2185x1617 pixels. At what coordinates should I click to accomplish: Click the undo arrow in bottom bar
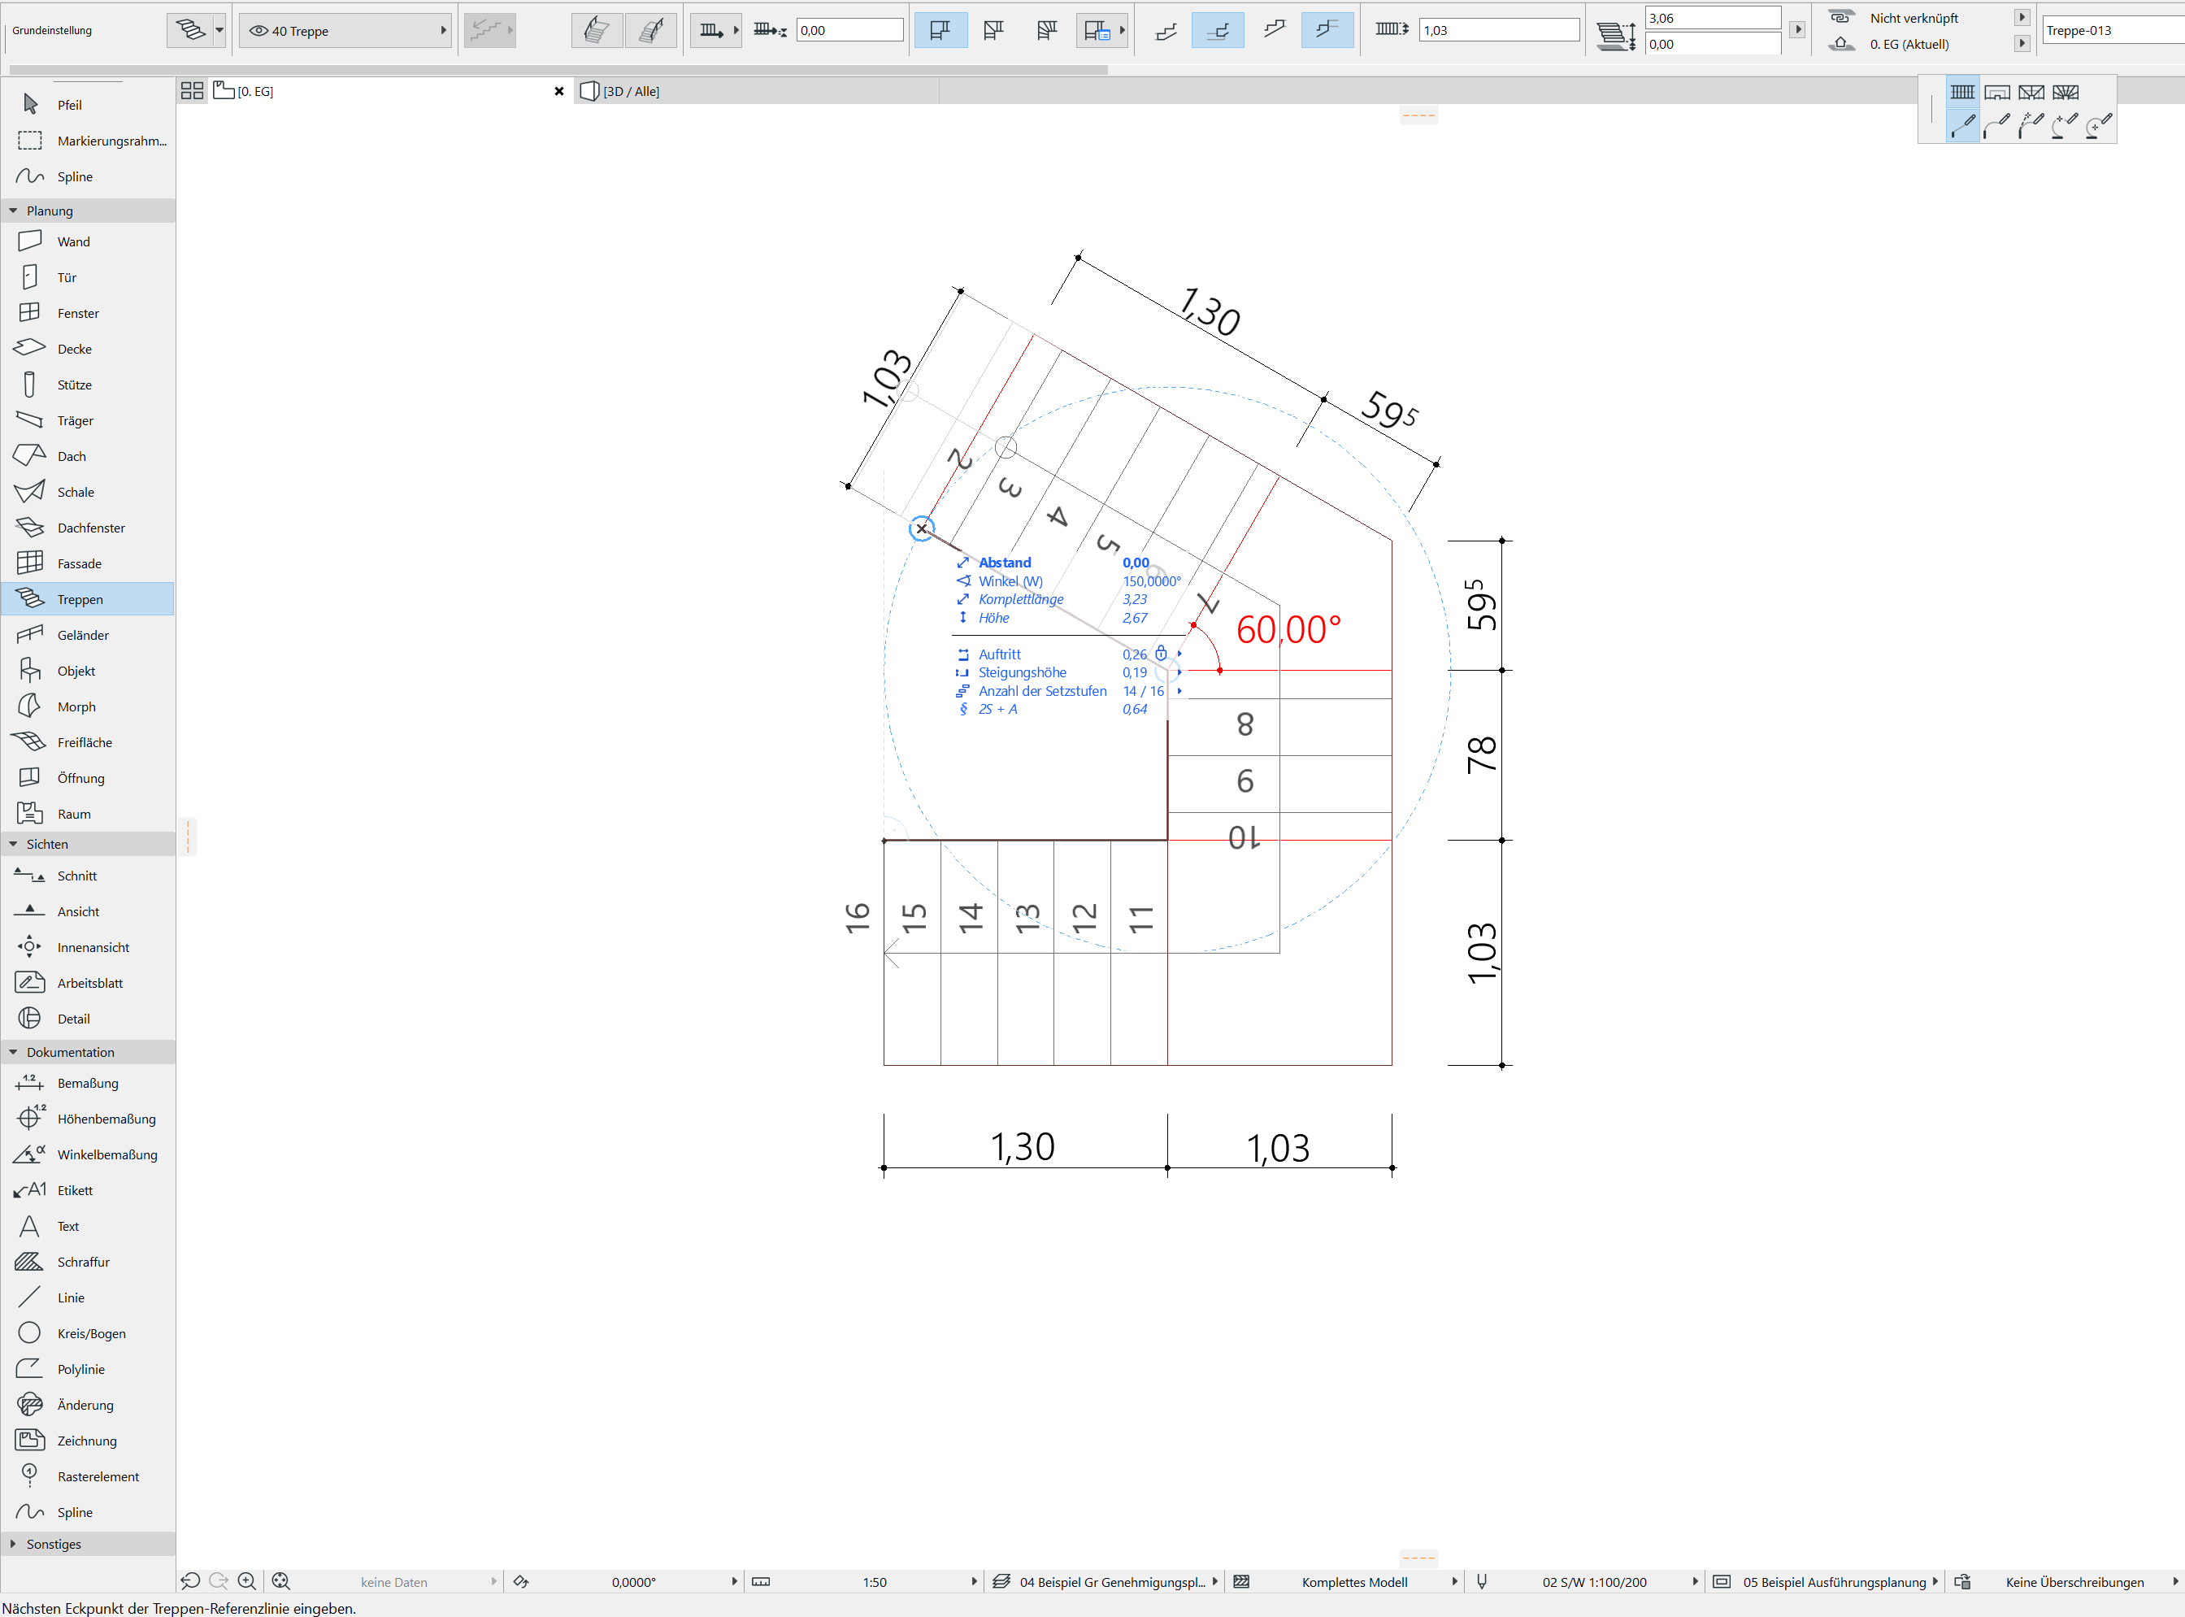(x=191, y=1582)
